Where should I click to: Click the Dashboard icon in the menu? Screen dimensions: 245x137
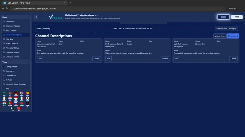pos(4,22)
